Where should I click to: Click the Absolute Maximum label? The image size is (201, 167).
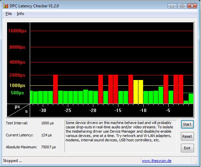coord(21,147)
